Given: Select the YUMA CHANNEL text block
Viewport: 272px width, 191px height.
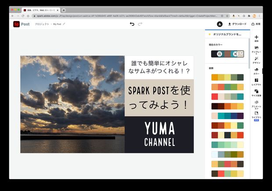Looking at the screenshot, I should tap(159, 134).
